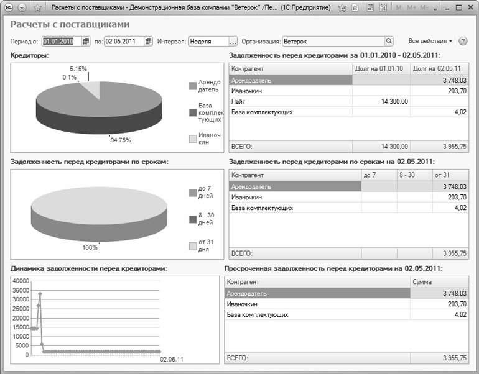479x374 pixels.
Task: Click the peak point on the debt dynamics graph
Action: tap(40, 294)
